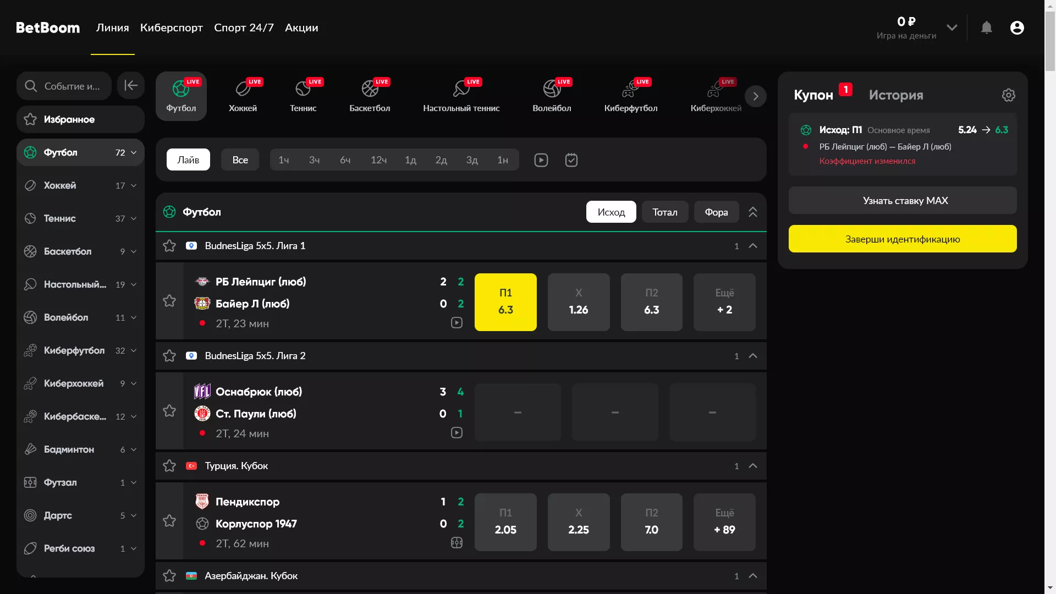Favorite the Пендикспор match star
1056x594 pixels.
(x=169, y=521)
